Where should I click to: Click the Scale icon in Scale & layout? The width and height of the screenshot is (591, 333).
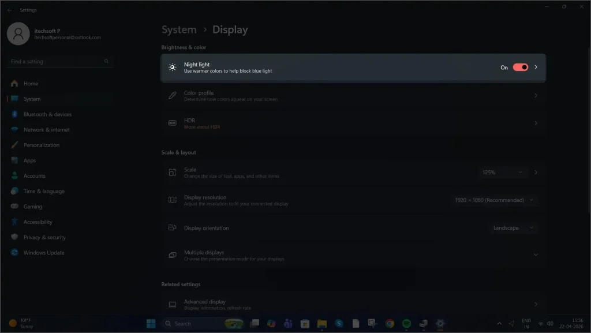pyautogui.click(x=171, y=172)
